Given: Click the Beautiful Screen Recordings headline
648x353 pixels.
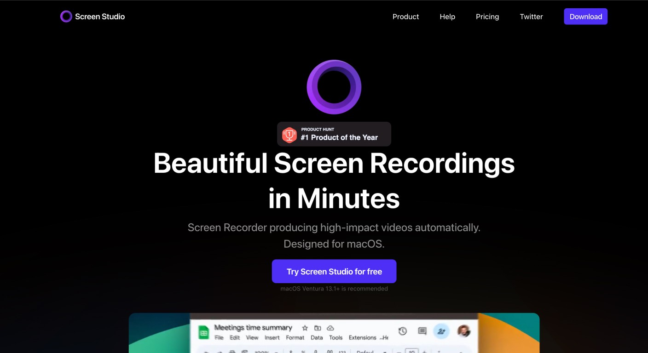Looking at the screenshot, I should pos(334,181).
